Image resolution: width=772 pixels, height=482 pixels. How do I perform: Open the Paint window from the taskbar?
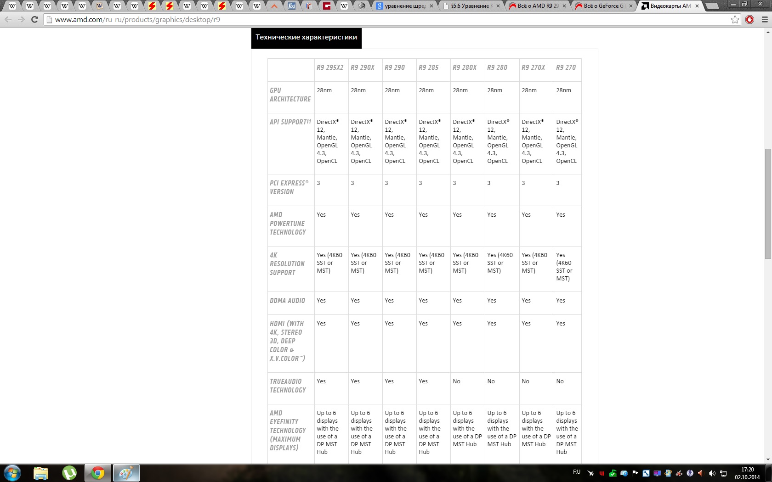(126, 473)
